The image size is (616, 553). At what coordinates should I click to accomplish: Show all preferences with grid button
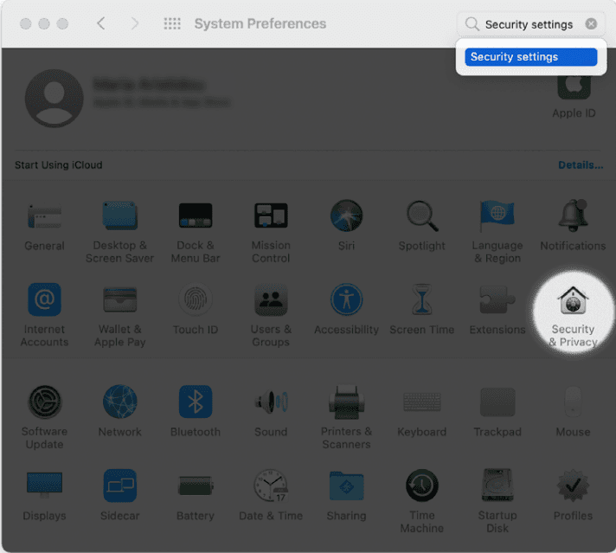tap(172, 23)
